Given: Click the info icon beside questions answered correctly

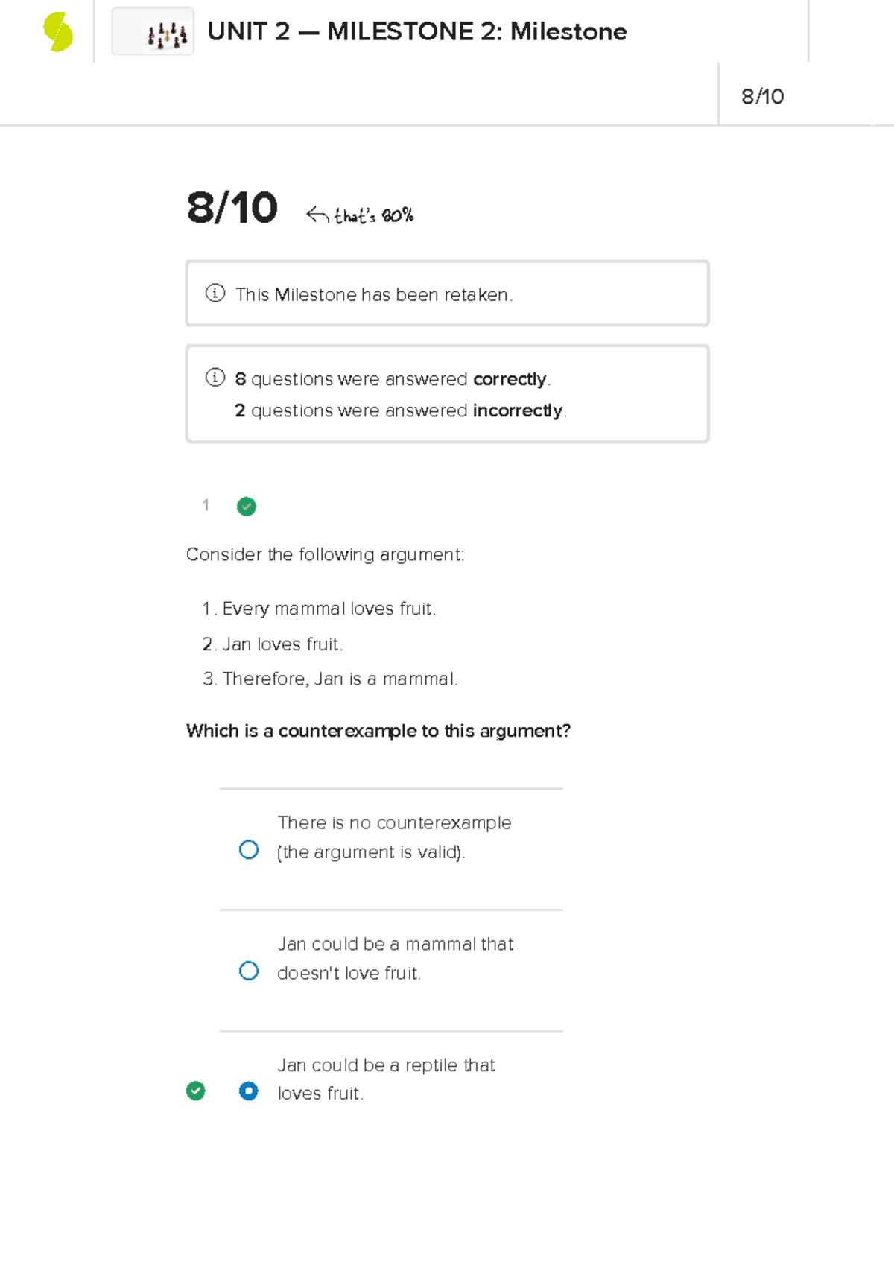Looking at the screenshot, I should tap(215, 378).
